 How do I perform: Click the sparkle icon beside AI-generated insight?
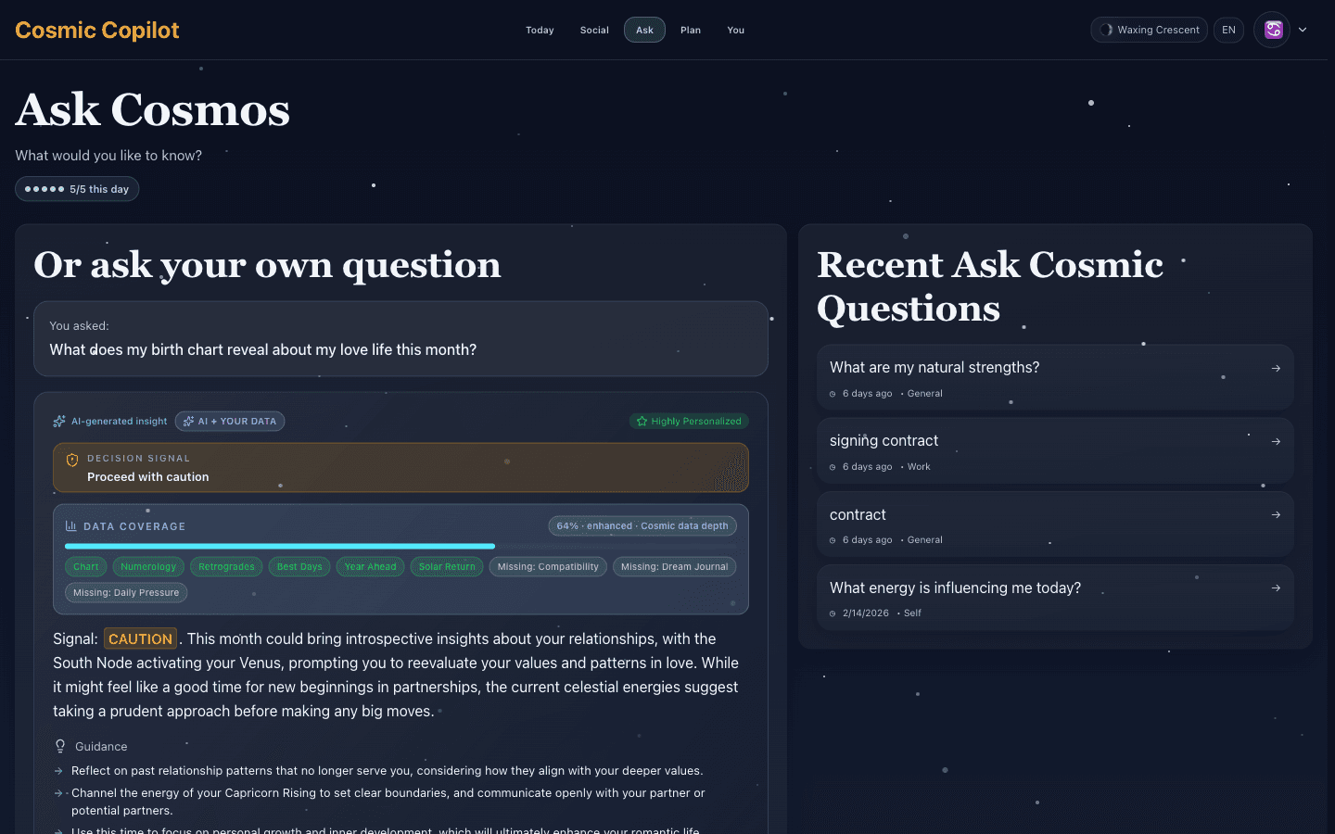click(59, 422)
